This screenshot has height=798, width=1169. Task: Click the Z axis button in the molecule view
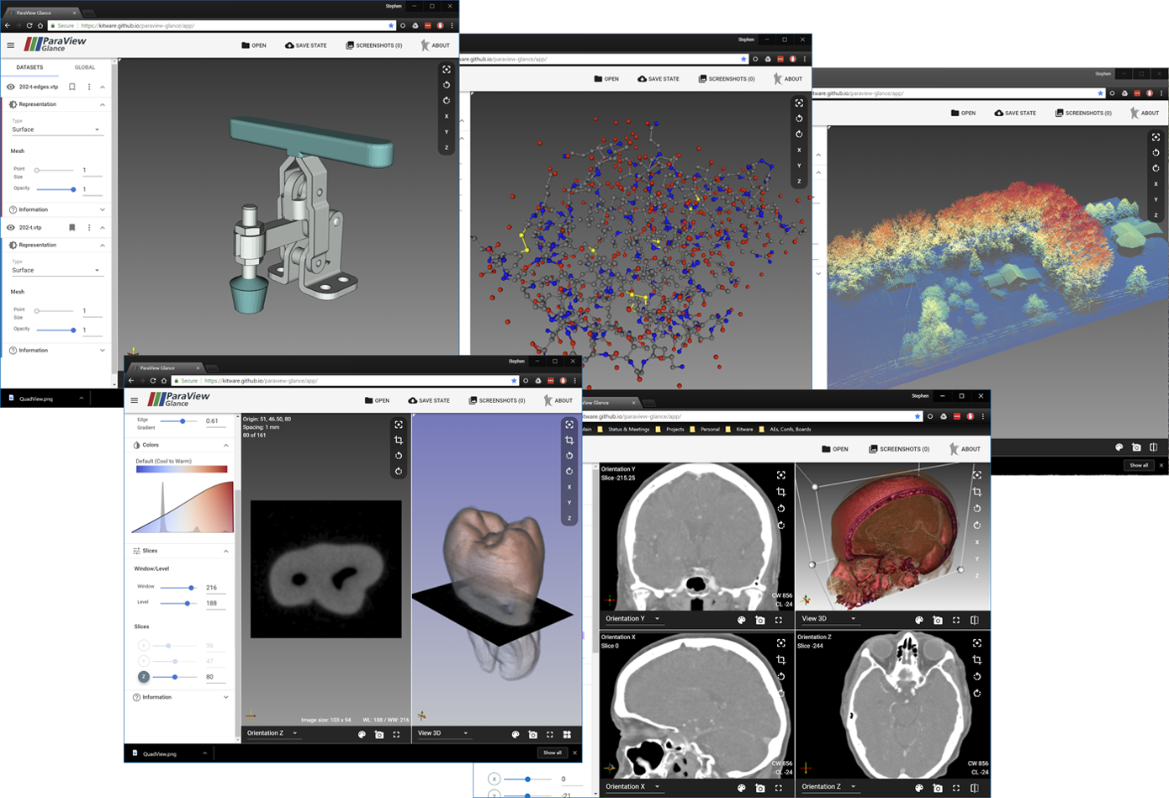tap(799, 181)
